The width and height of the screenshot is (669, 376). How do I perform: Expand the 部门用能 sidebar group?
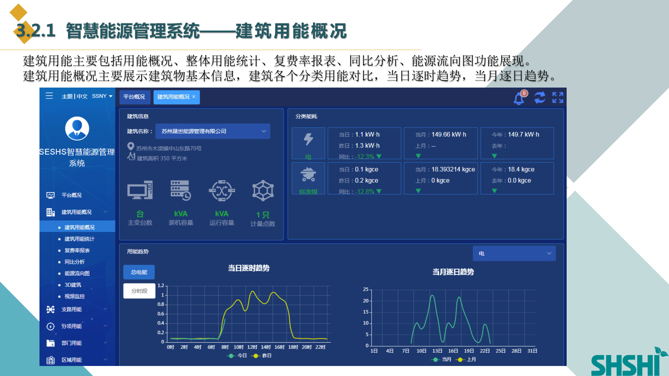click(x=105, y=343)
